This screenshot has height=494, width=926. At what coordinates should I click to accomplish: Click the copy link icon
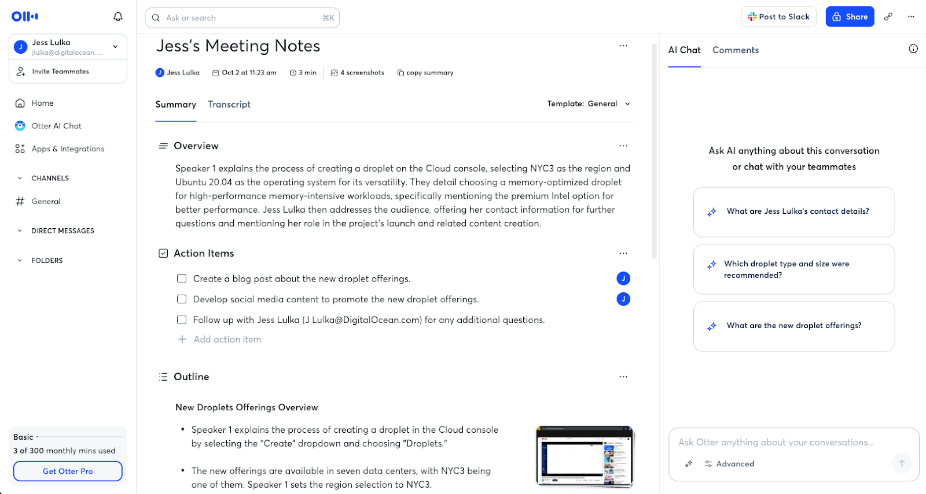(x=888, y=17)
